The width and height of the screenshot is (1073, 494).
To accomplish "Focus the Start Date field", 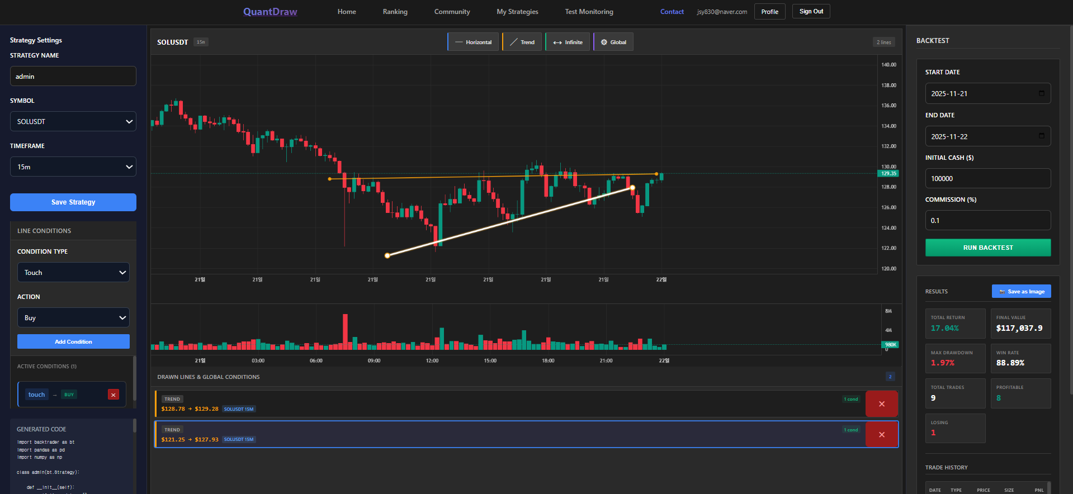I will (988, 93).
